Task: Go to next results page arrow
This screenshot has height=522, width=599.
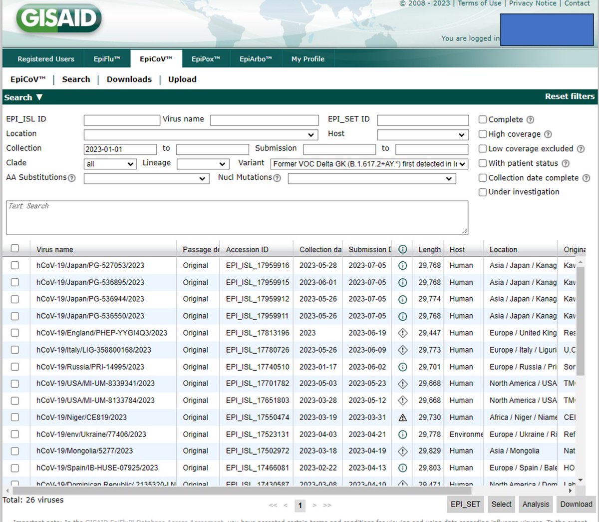Action: (x=314, y=505)
